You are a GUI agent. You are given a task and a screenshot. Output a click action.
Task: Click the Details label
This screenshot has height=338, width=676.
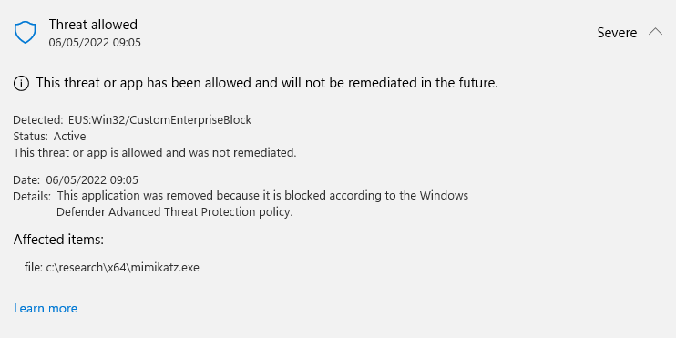click(32, 197)
